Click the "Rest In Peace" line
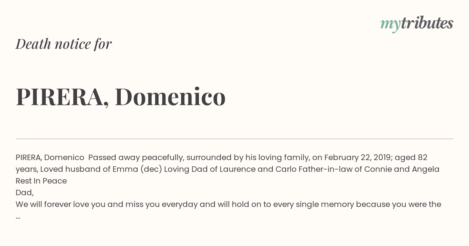This screenshot has width=469, height=246. pyautogui.click(x=41, y=181)
